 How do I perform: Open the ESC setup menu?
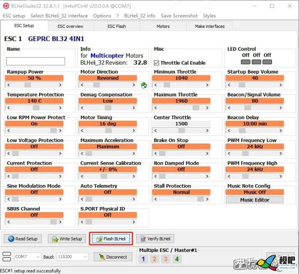point(14,16)
